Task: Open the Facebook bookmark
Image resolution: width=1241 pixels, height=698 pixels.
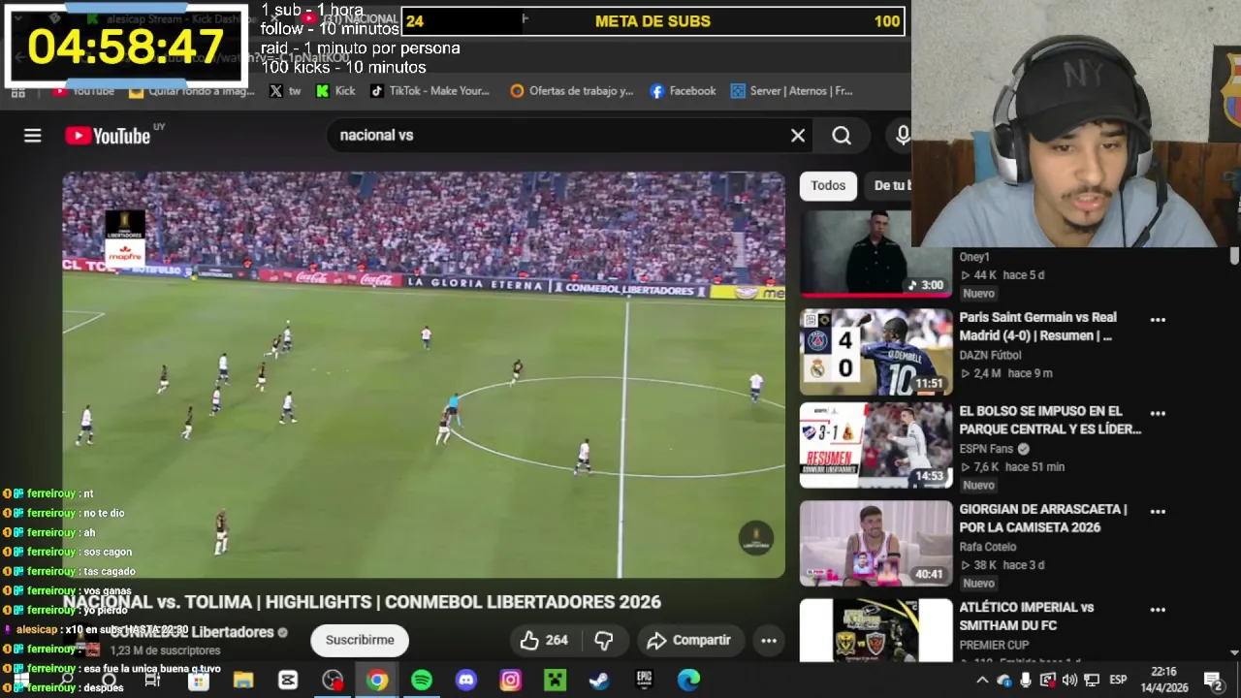Action: (x=683, y=91)
